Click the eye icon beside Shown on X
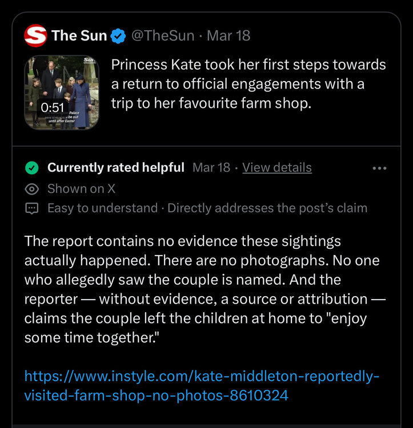 click(32, 188)
